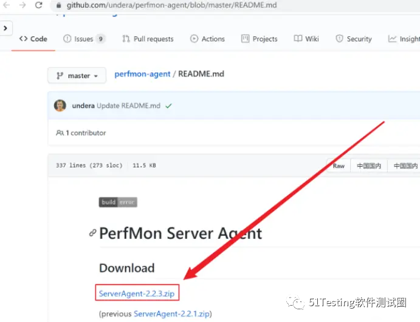Click the contributors people icon
420x322 pixels.
(x=60, y=133)
